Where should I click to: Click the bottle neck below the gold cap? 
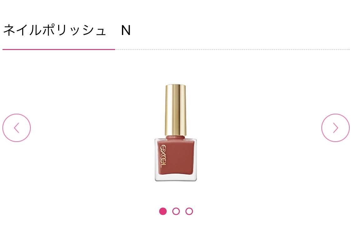pos(176,137)
